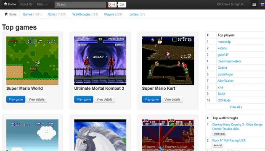
Task: Click the Super Mario Kart screenshot thumbnail
Action: point(168,61)
